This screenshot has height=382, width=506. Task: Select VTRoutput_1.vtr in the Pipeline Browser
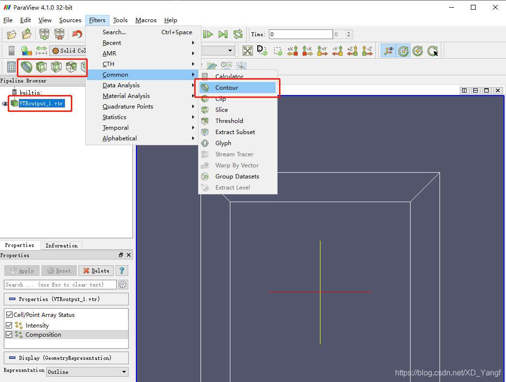(41, 103)
